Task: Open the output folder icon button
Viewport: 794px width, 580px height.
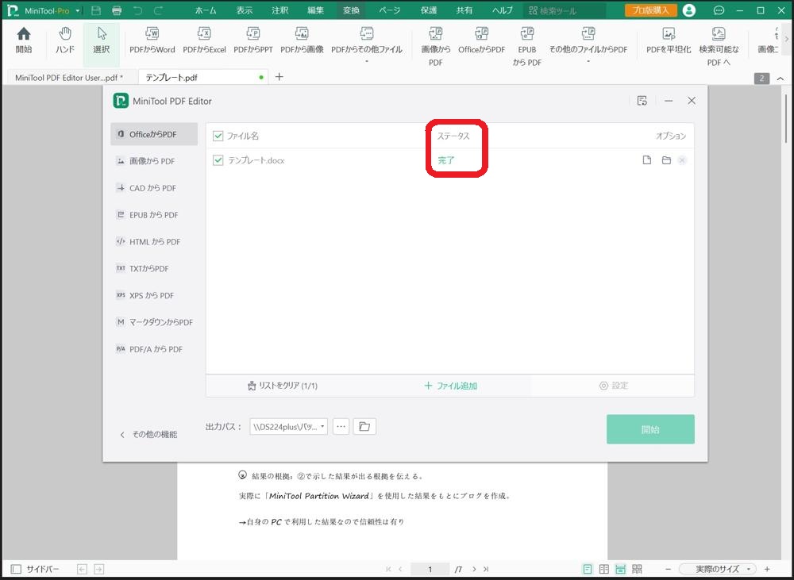Action: click(x=364, y=427)
